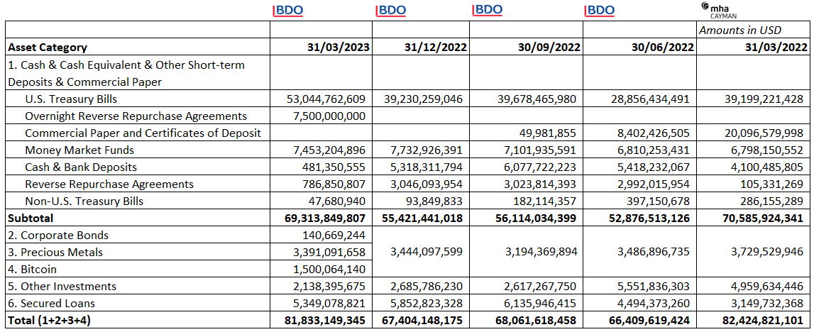Click the value 6,798,150,552
Screen dimensions: 814x332
pyautogui.click(x=766, y=150)
